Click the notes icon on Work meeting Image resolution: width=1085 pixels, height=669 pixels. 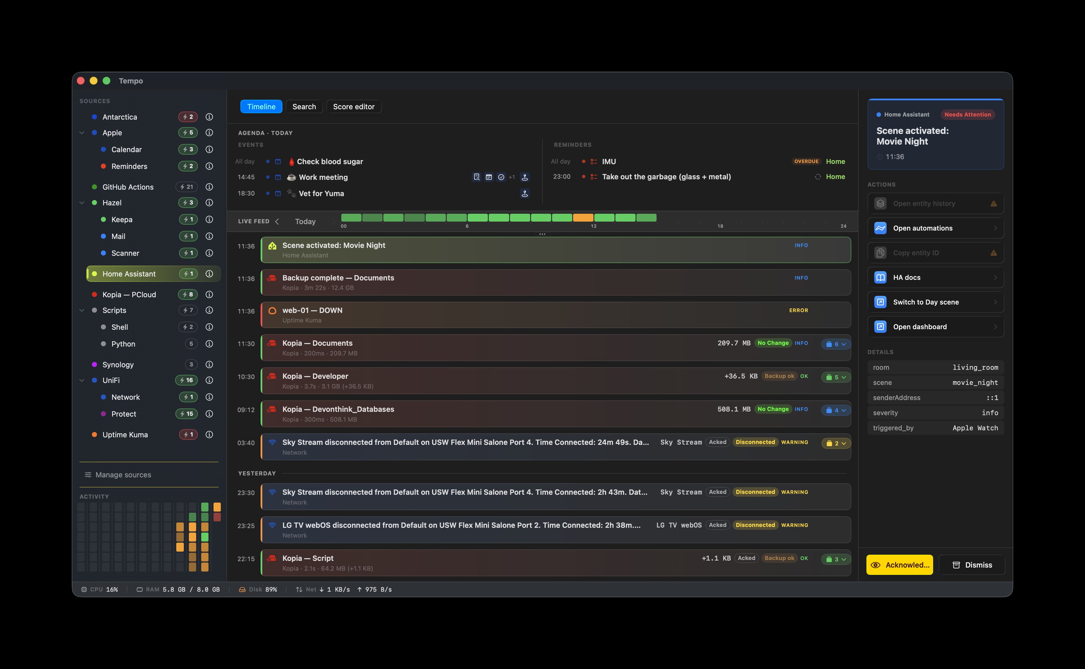click(x=489, y=177)
